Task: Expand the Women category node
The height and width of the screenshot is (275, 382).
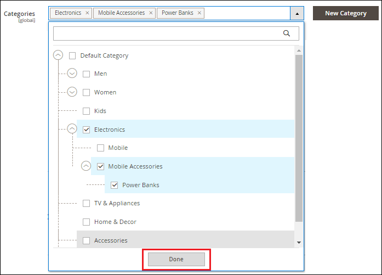Action: point(72,92)
